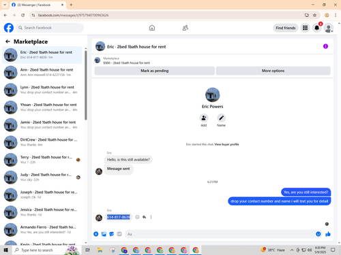
Task: Select the Eric conversation in the list
Action: click(42, 55)
